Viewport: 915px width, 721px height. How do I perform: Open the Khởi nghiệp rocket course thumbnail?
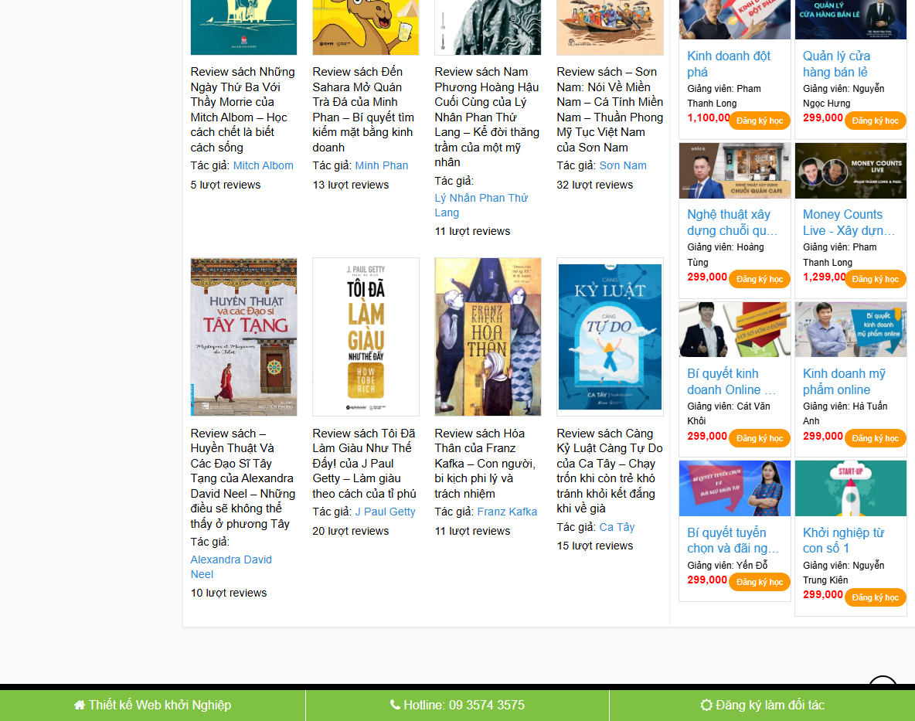pyautogui.click(x=850, y=488)
